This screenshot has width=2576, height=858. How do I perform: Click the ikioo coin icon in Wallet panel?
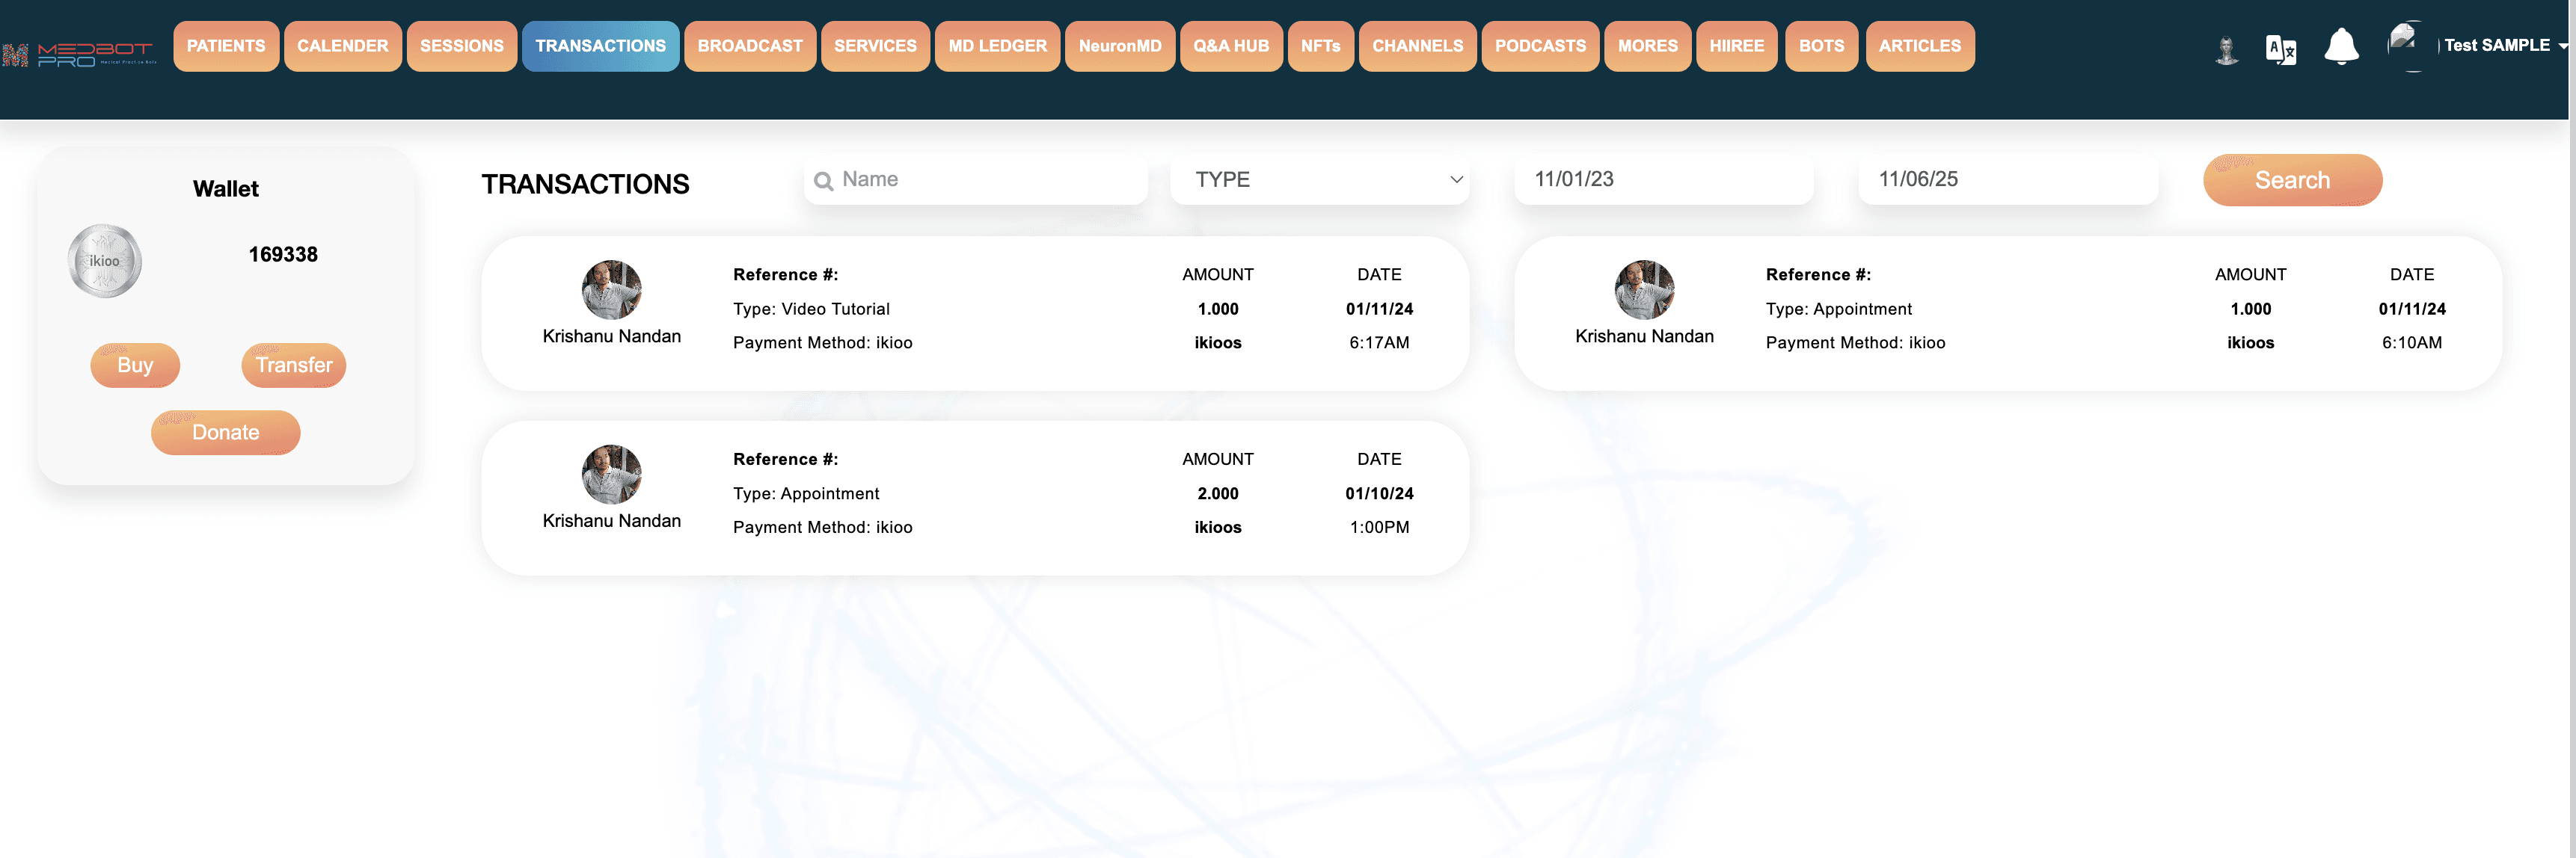point(103,259)
